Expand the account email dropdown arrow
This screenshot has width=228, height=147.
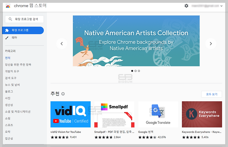tap(221, 6)
